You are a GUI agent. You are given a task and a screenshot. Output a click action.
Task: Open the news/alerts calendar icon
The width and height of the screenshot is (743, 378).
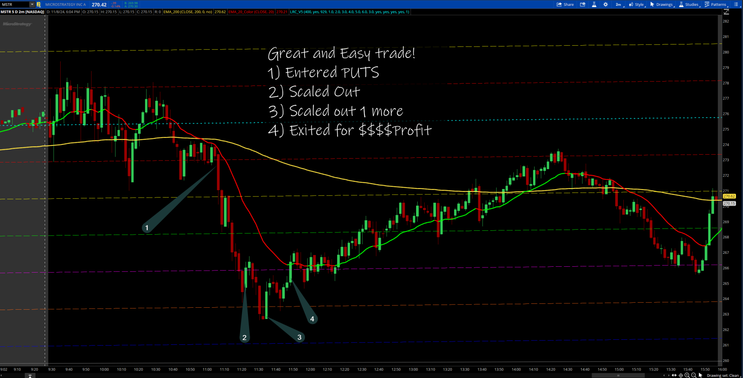point(583,5)
